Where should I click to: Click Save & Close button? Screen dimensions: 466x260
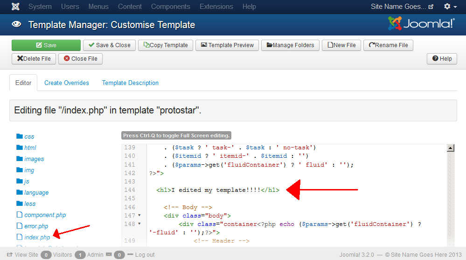109,45
